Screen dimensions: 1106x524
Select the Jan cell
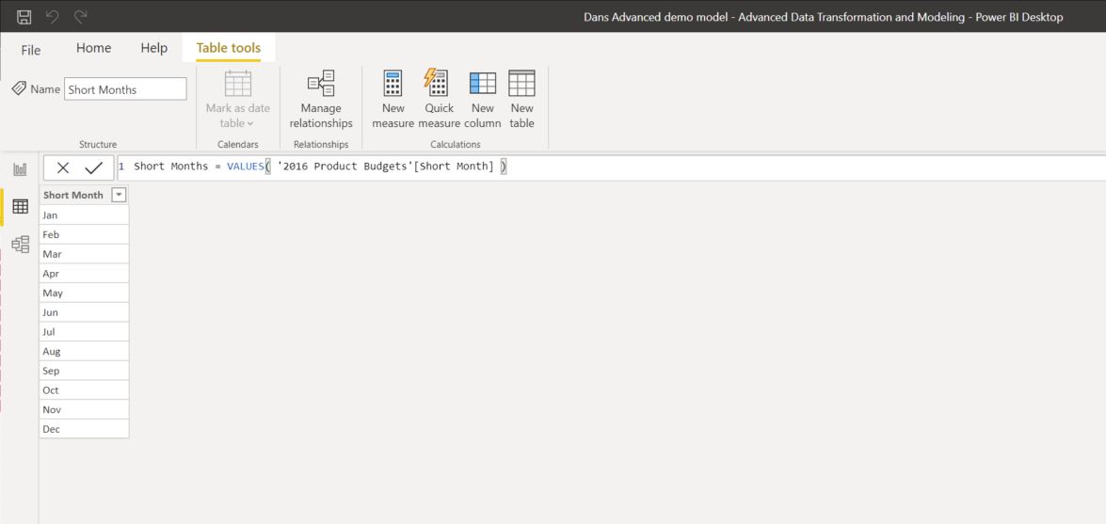coord(84,215)
